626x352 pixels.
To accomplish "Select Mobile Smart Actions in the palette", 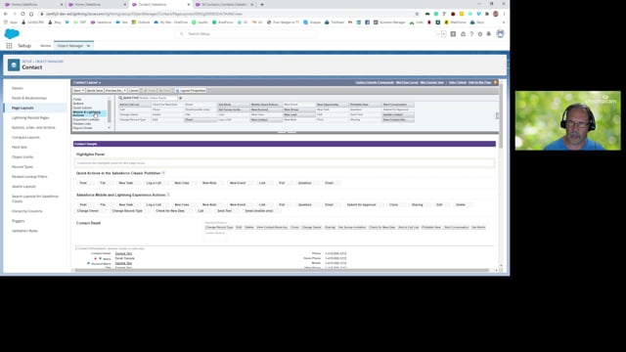I will click(x=265, y=105).
